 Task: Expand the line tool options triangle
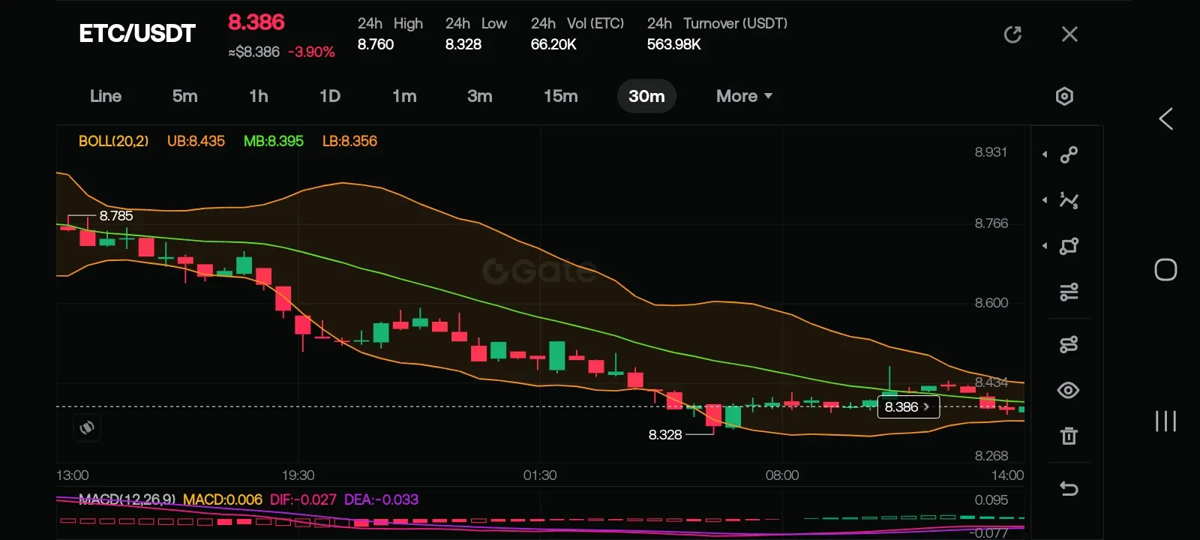[1045, 154]
